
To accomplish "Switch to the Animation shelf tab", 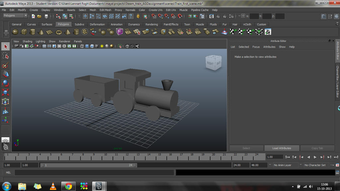I will (x=117, y=25).
